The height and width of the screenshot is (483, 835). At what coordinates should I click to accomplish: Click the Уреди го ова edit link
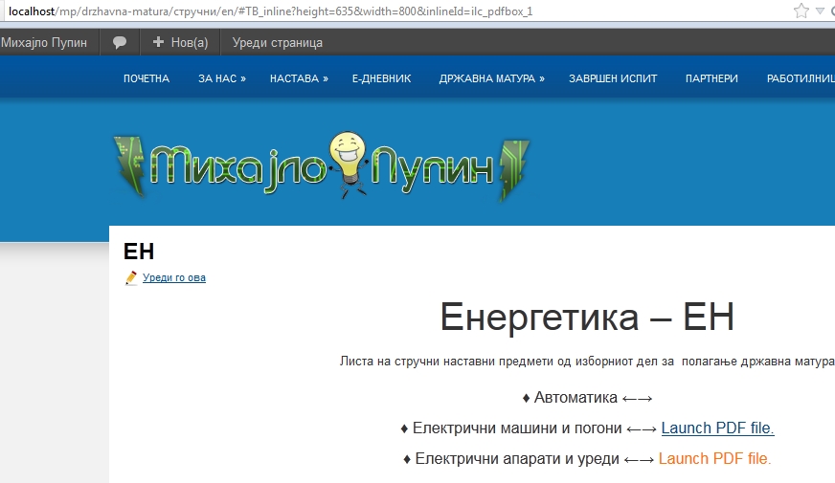[x=174, y=278]
